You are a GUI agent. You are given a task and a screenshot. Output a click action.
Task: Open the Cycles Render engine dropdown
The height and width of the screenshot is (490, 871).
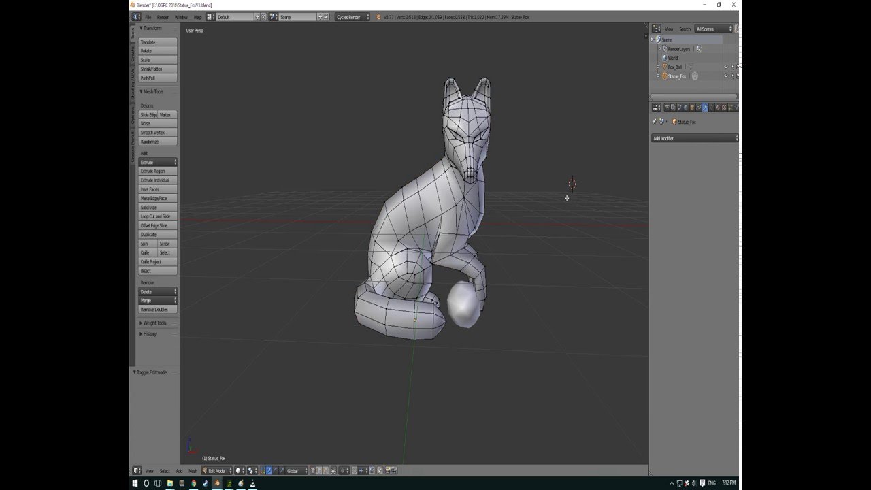click(x=352, y=17)
